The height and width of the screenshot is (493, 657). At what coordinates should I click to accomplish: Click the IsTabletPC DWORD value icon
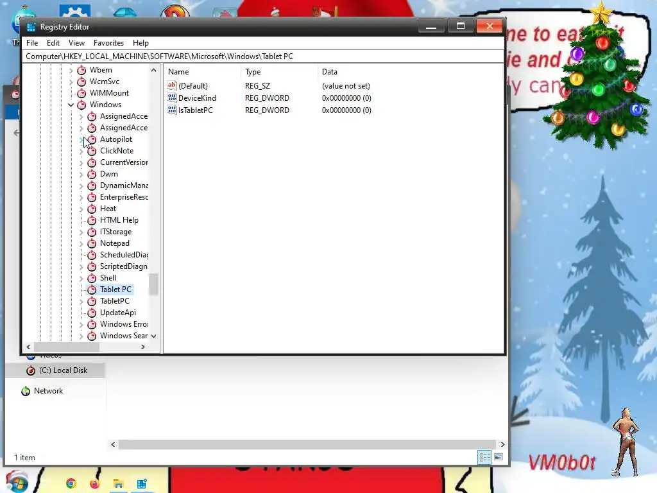pyautogui.click(x=172, y=110)
